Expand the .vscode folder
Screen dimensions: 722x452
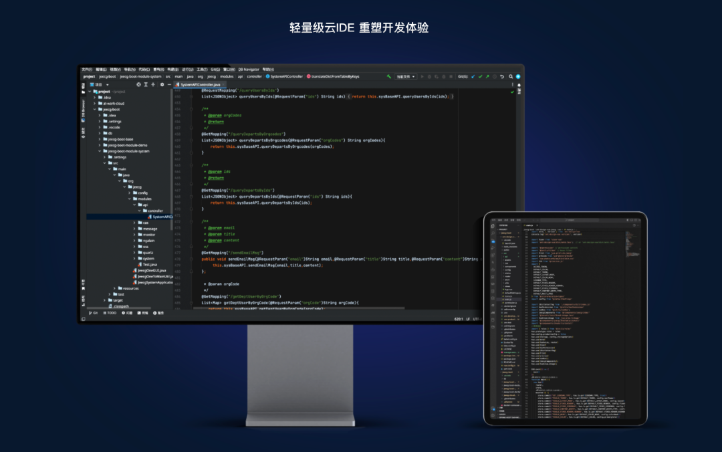100,127
